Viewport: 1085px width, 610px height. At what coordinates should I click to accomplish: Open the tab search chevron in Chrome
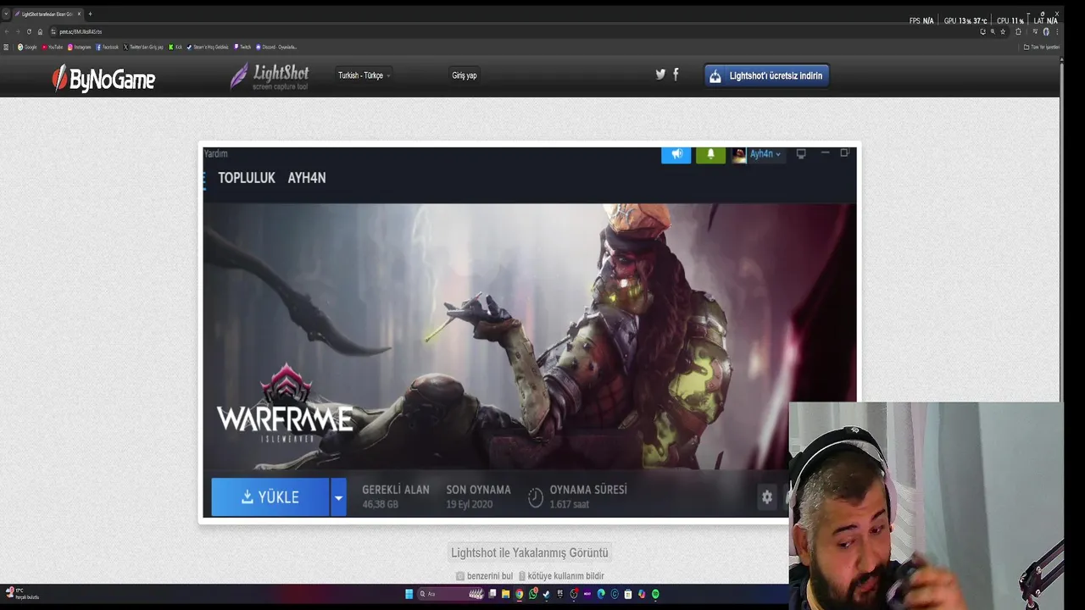pos(6,14)
